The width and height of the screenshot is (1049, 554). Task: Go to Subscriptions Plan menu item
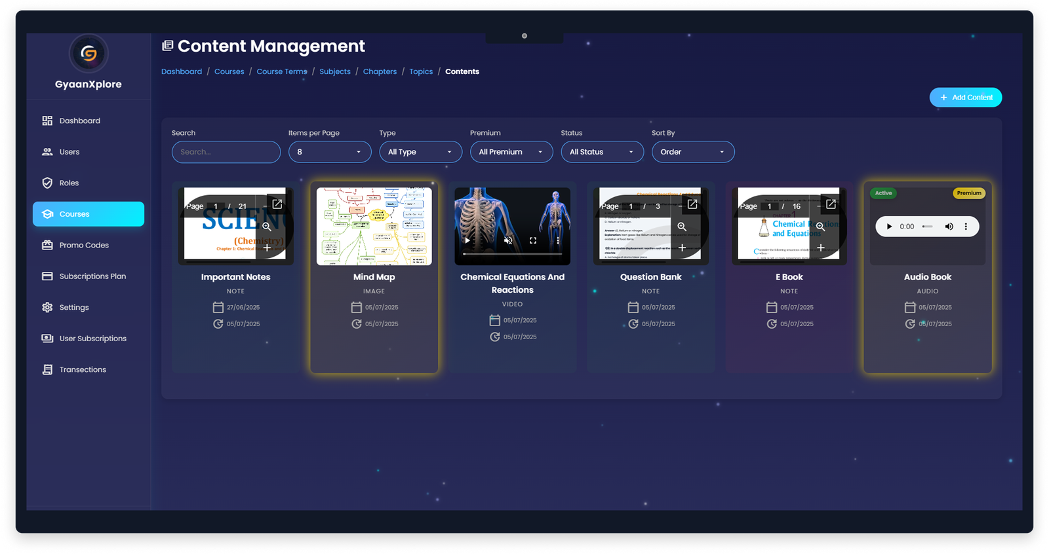coord(92,276)
